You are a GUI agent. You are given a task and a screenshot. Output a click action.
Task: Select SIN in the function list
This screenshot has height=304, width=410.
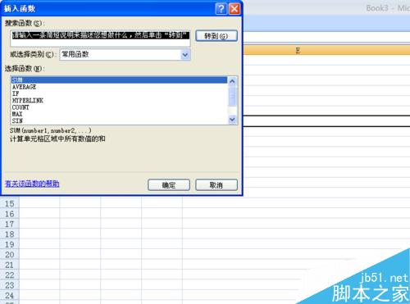click(x=119, y=120)
